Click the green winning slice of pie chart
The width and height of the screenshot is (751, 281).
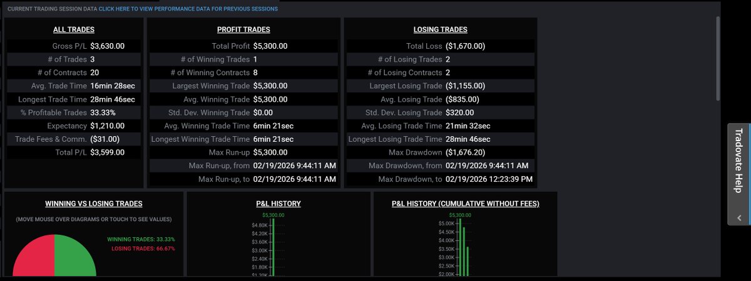click(74, 257)
